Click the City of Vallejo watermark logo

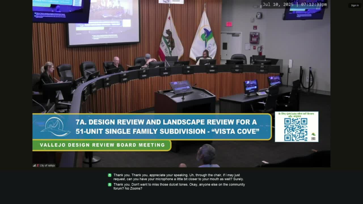coord(45,165)
